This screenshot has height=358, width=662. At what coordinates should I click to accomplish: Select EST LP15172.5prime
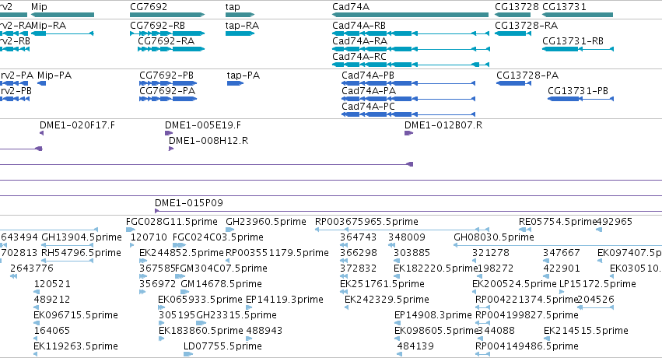[562, 292]
